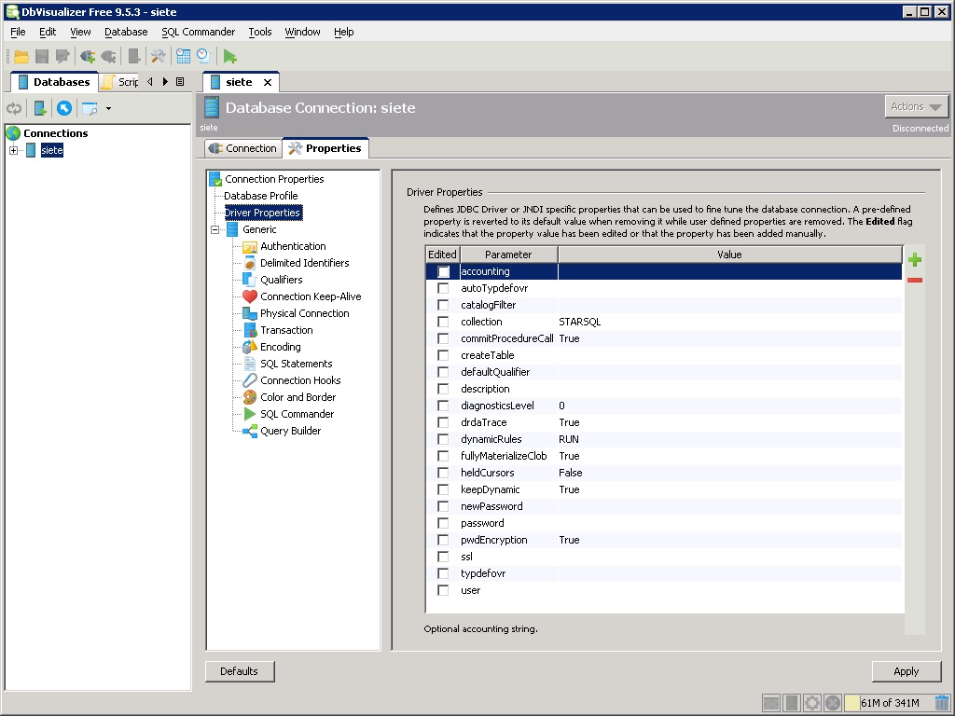Open tool properties wrench icon in toolbar

point(159,57)
